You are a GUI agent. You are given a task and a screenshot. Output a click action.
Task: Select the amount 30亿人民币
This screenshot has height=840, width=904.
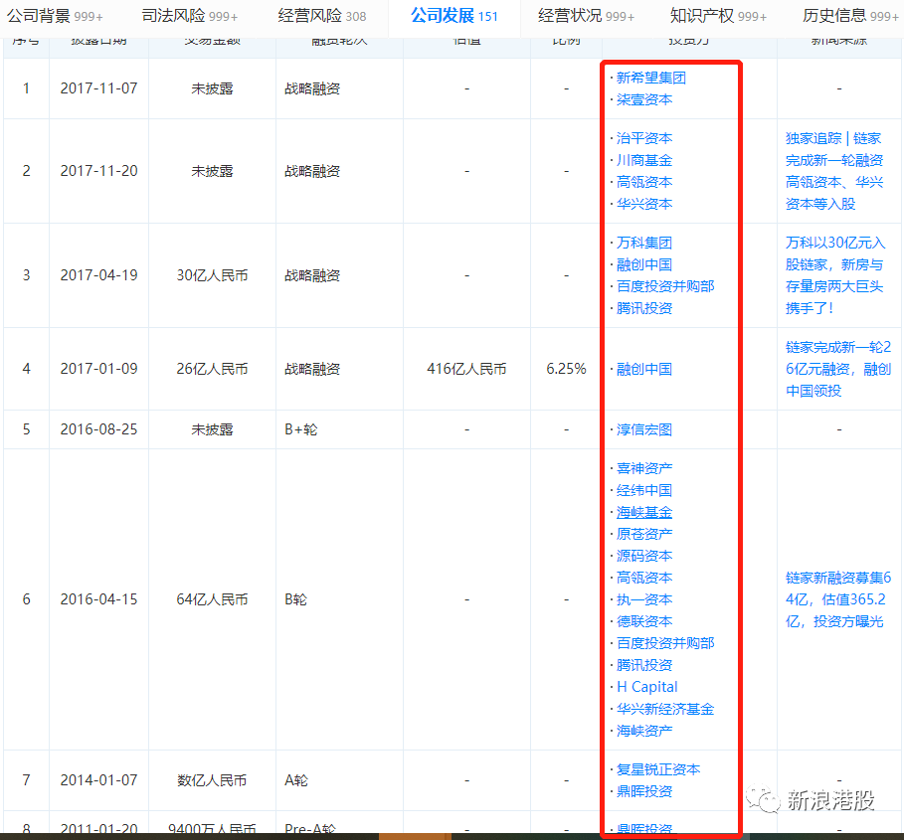212,274
